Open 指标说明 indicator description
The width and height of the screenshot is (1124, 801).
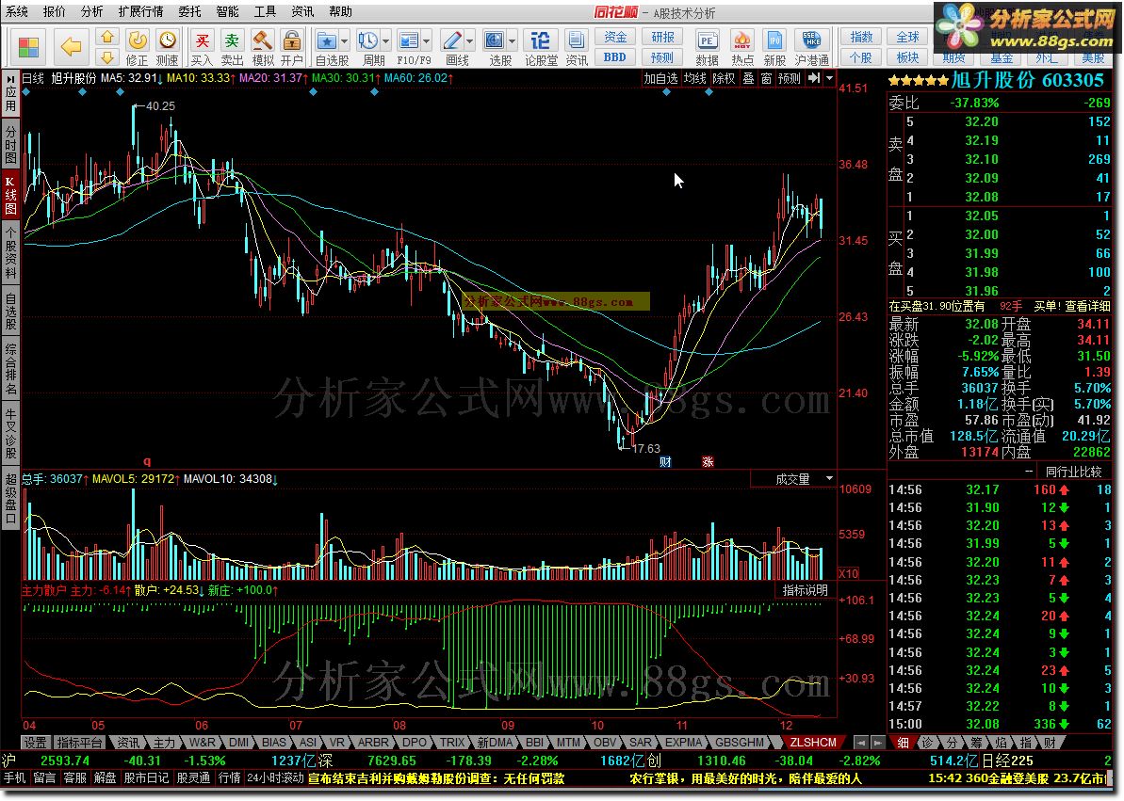pos(805,590)
